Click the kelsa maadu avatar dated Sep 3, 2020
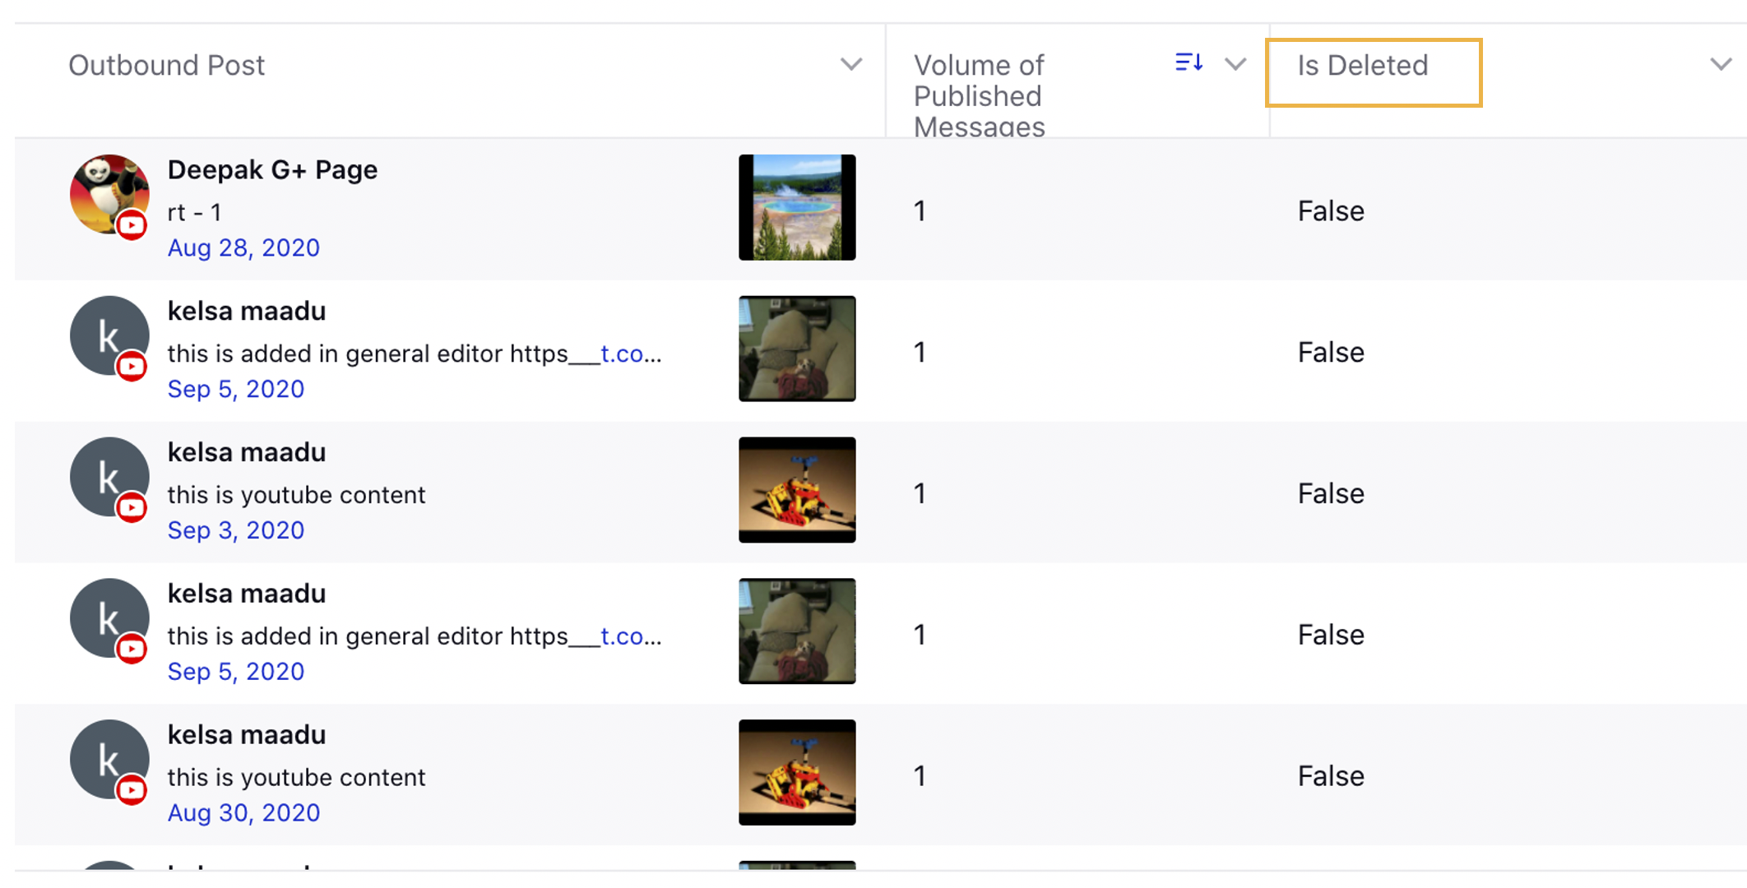This screenshot has height=888, width=1747. coord(109,478)
